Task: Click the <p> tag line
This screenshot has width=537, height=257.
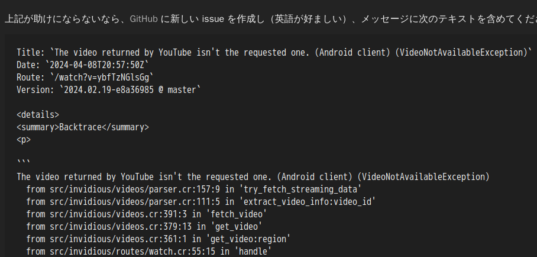Action: click(24, 140)
